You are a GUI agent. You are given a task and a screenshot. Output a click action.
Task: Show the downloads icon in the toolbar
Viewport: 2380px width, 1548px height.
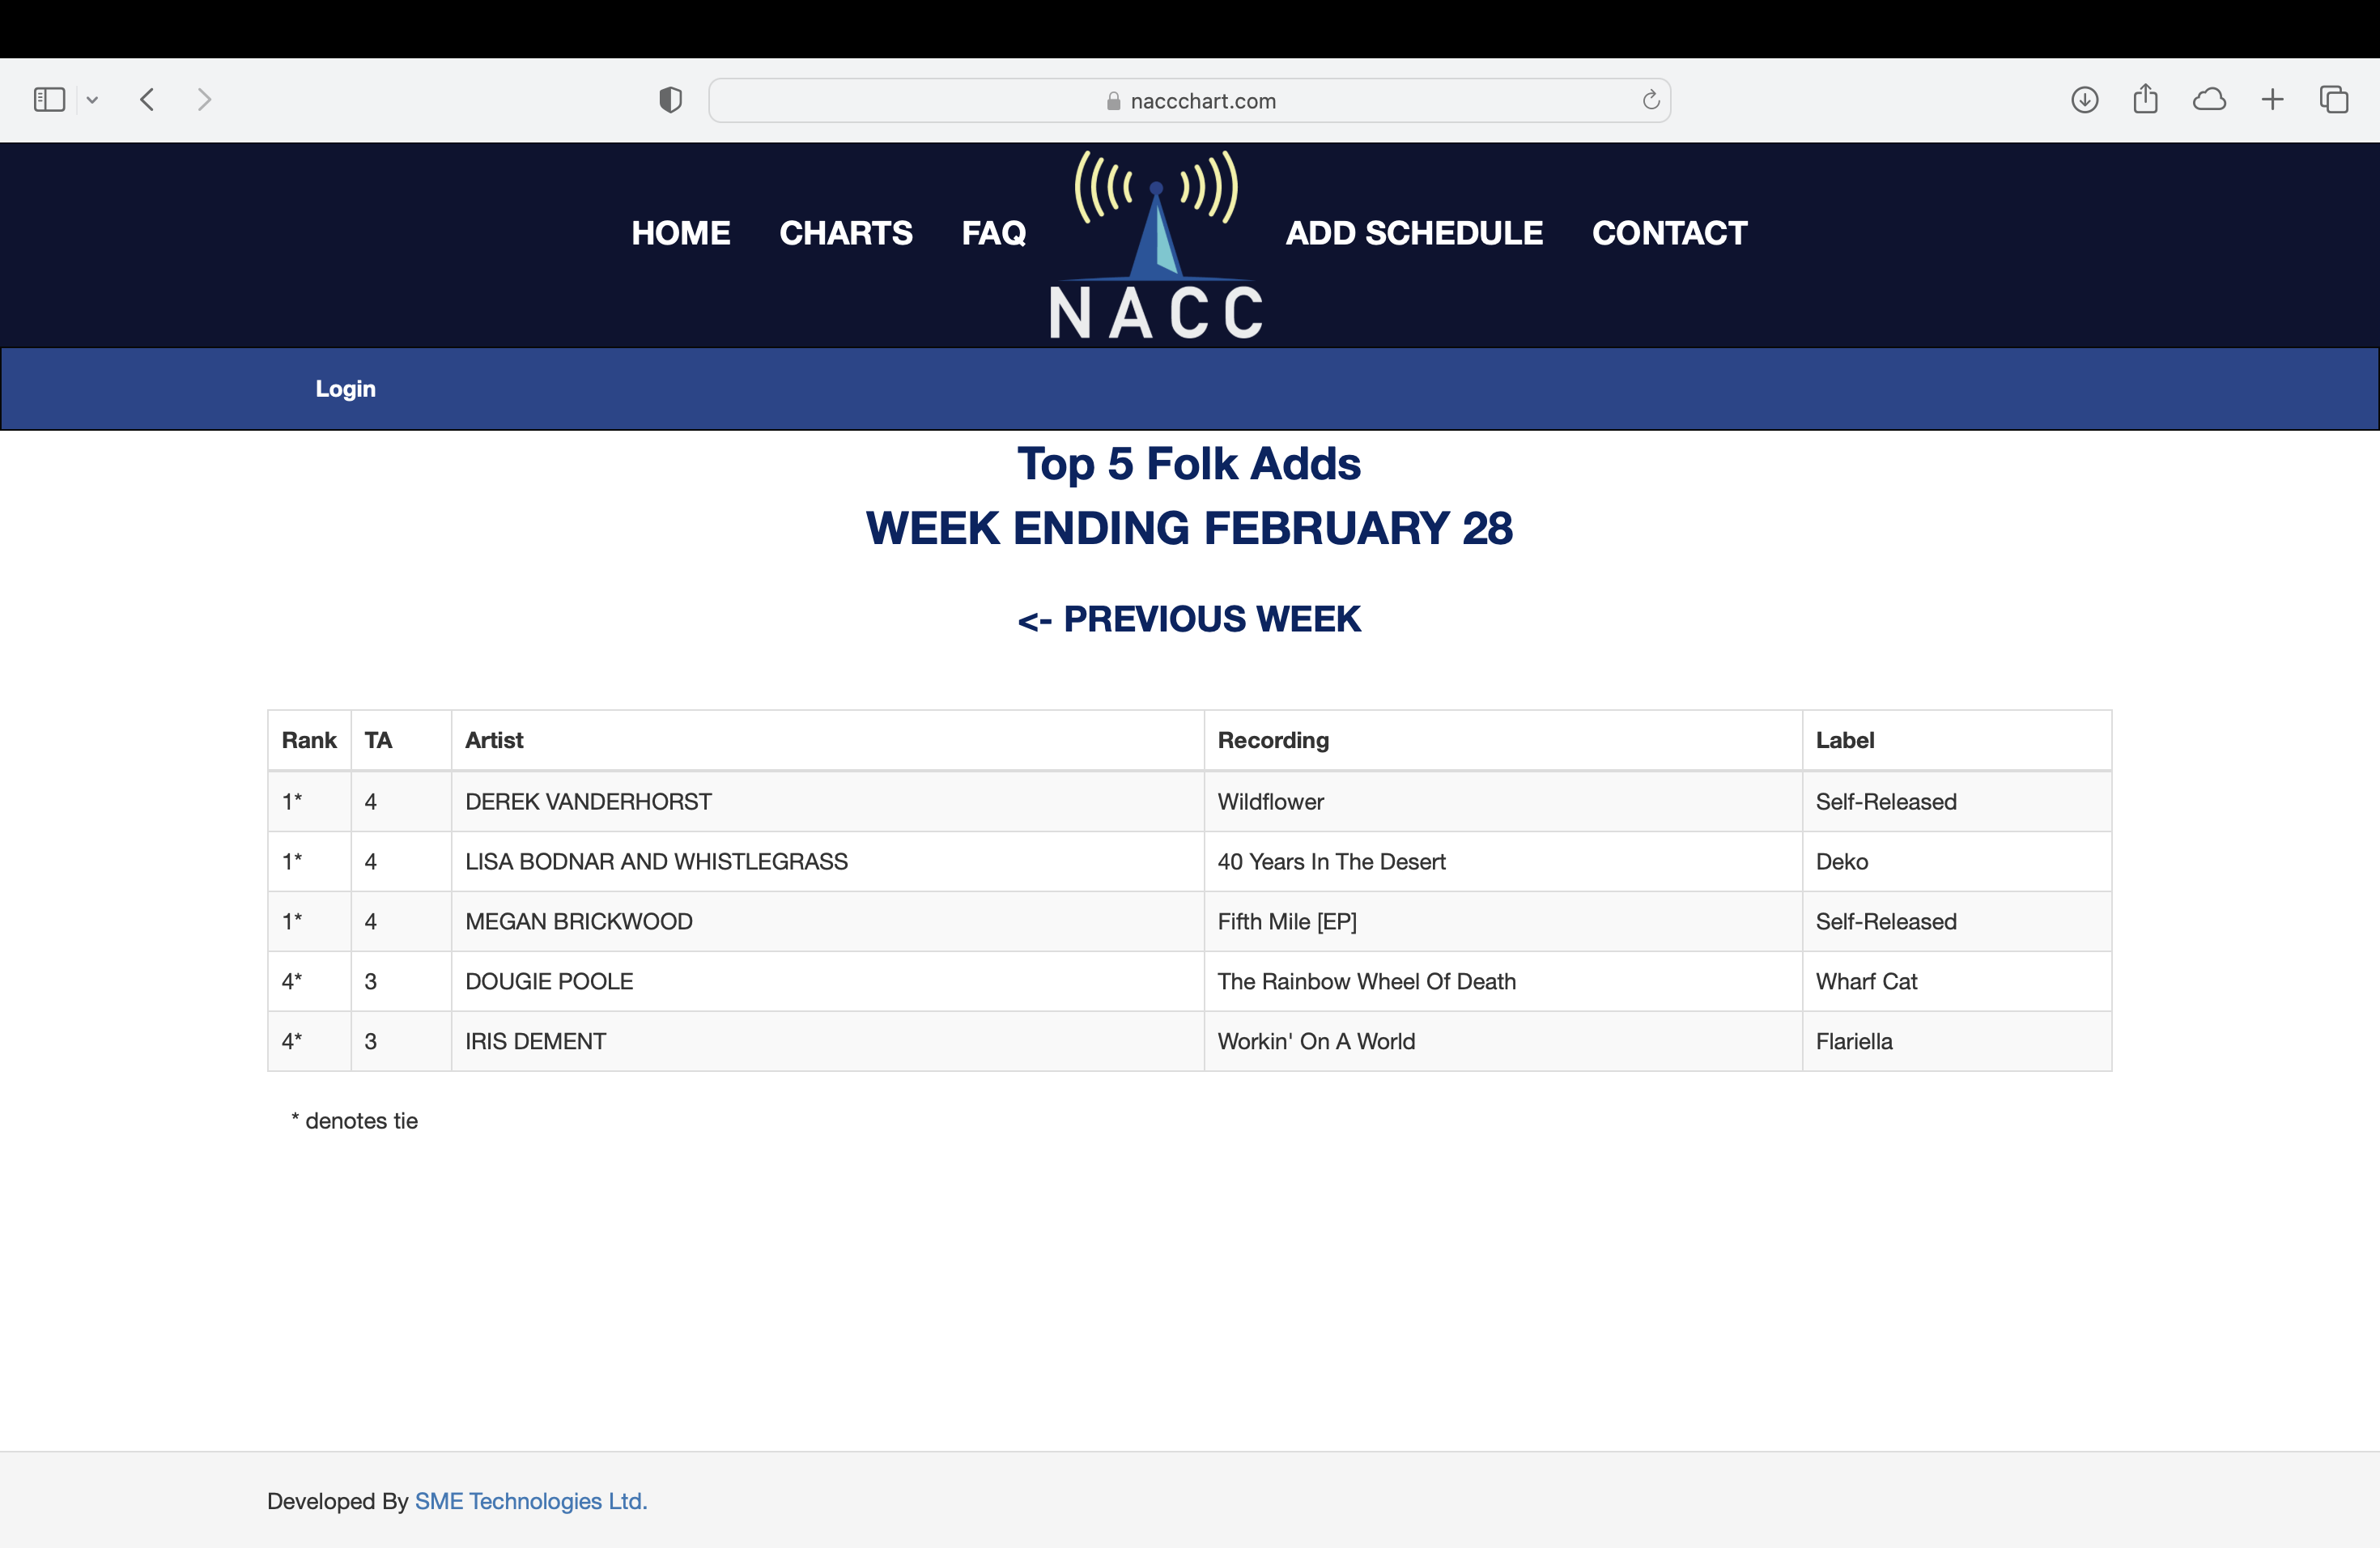2084,100
